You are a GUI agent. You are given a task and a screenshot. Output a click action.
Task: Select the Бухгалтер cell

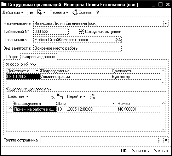[136, 77]
